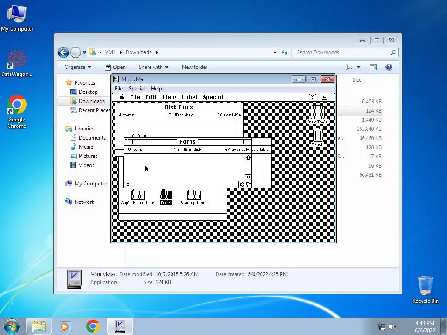The width and height of the screenshot is (447, 335).
Task: Select Recent Places in Favorites
Action: pyautogui.click(x=94, y=110)
